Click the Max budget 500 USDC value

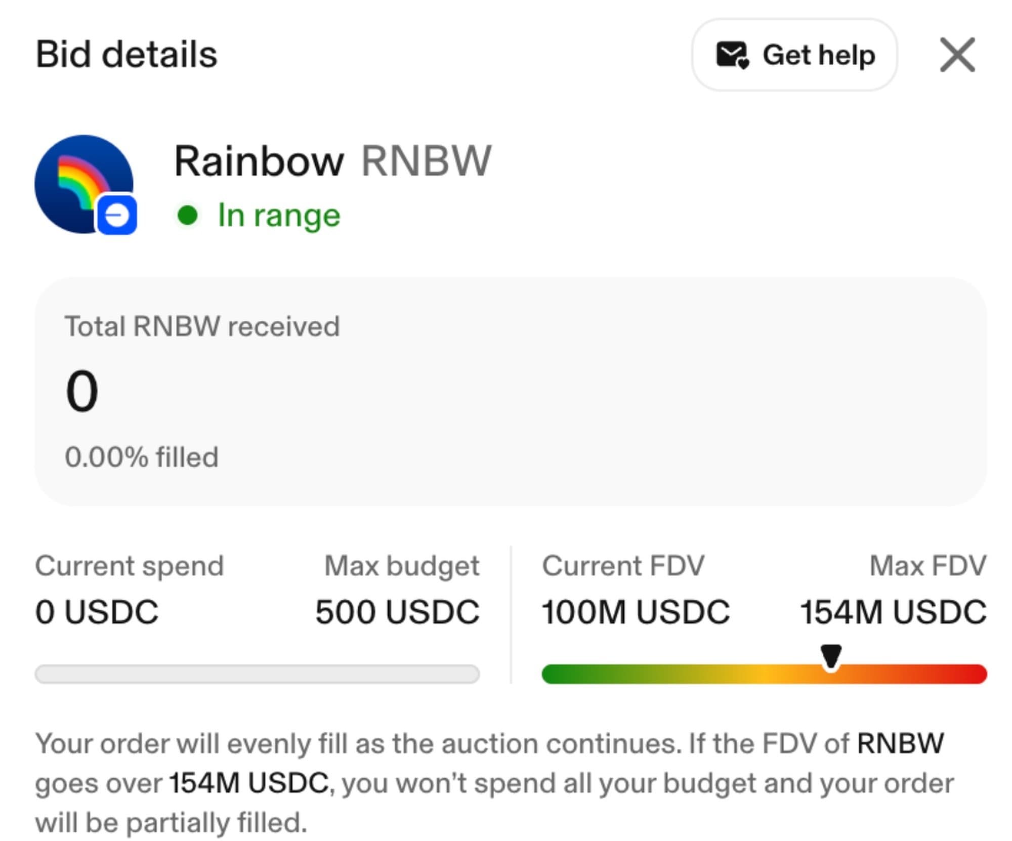click(x=397, y=612)
